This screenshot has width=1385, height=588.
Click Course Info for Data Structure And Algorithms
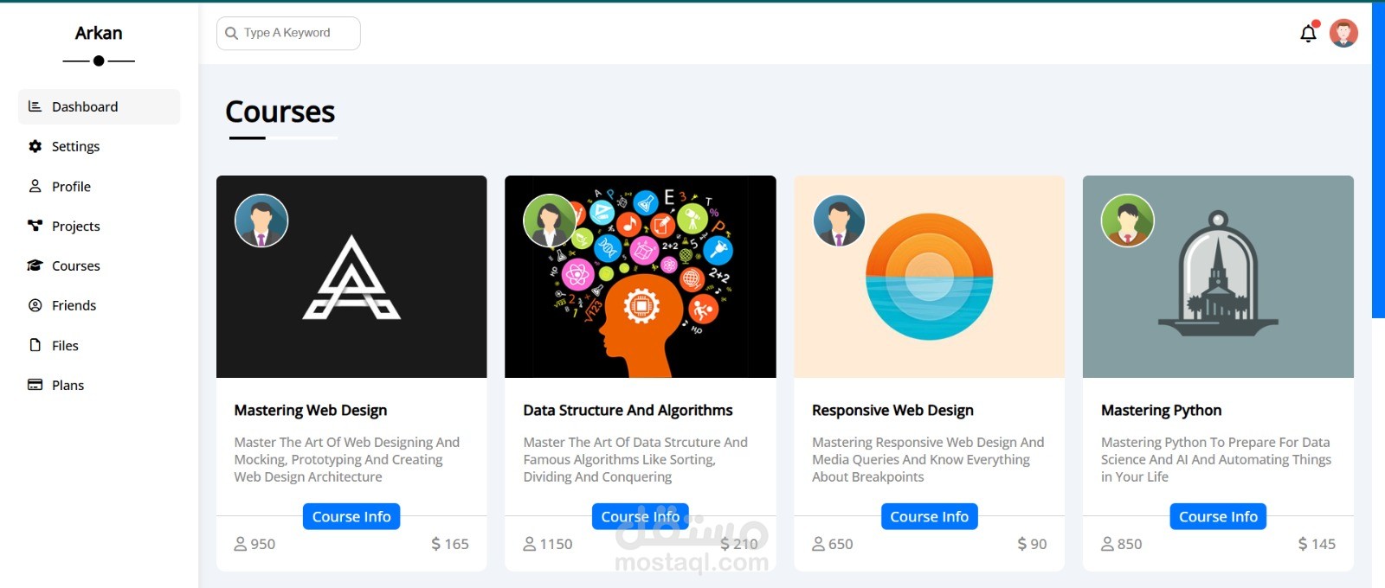pyautogui.click(x=640, y=516)
